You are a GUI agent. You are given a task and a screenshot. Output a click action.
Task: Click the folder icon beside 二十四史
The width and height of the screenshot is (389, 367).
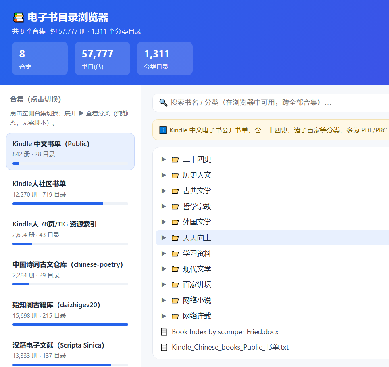click(175, 159)
